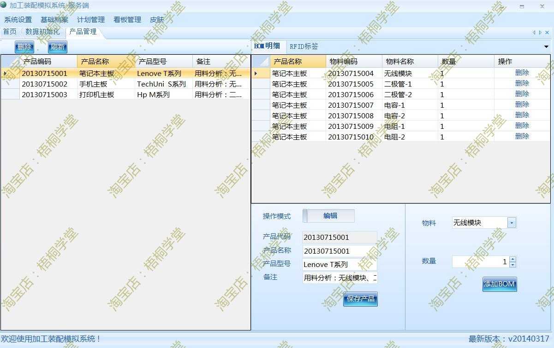Screen dimensions: 554x348
Task: Click material code 20130715004 cell
Action: [354, 73]
